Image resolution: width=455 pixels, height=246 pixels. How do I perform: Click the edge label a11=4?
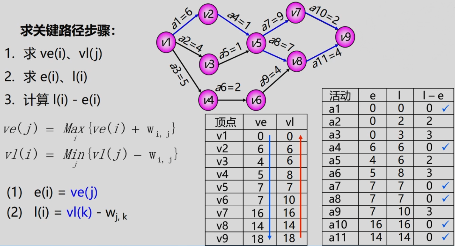[x=327, y=58]
